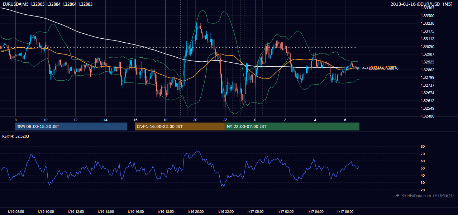Click the overlapping SMA label ending in 876
Image resolution: width=458 pixels, height=215 pixels.
click(x=380, y=68)
